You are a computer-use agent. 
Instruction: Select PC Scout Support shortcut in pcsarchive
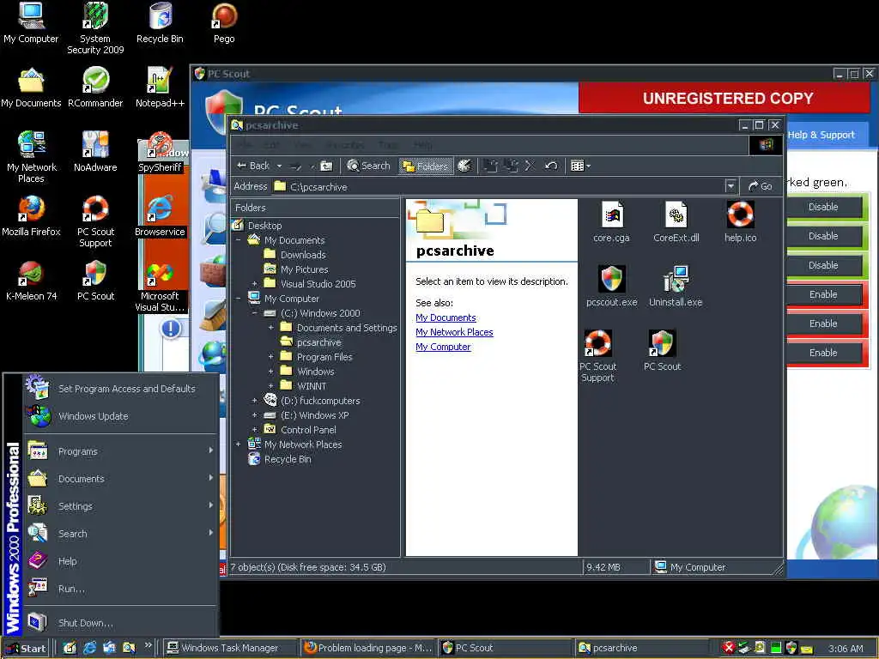tap(597, 356)
